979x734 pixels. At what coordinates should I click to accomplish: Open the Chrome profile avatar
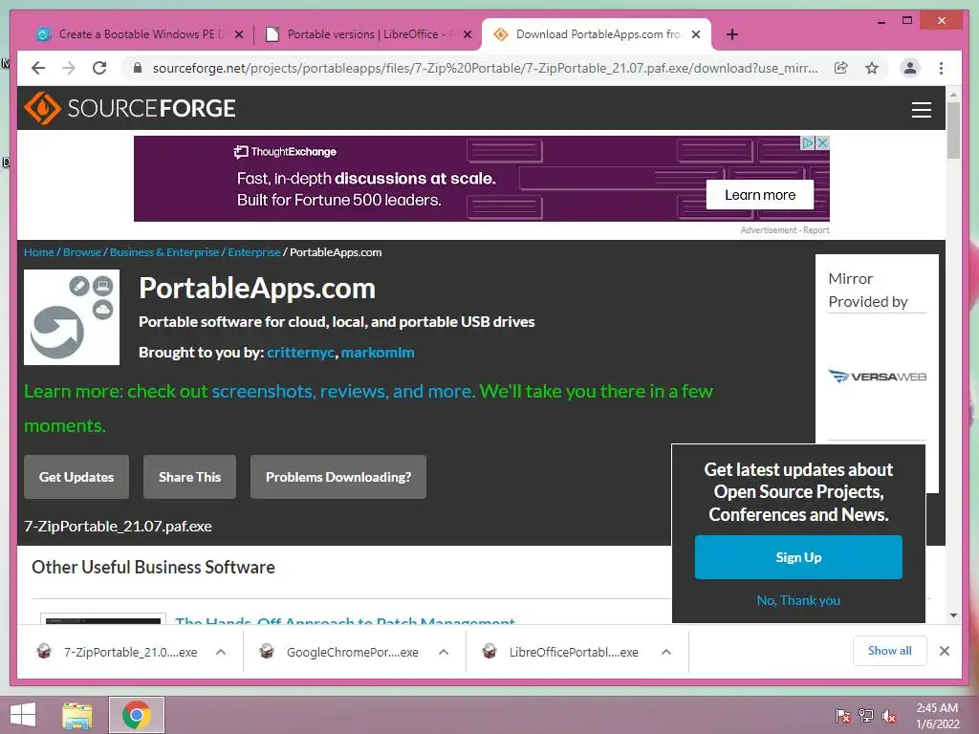[x=910, y=68]
